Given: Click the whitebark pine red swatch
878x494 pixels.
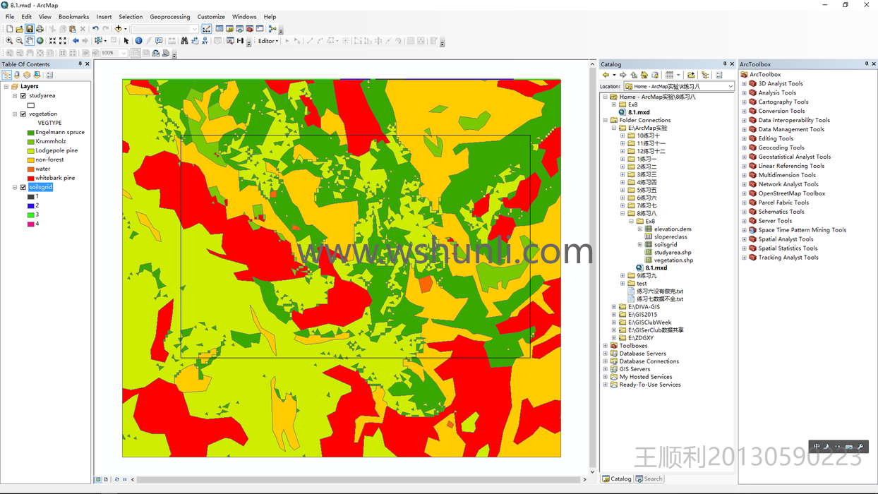Looking at the screenshot, I should (31, 179).
